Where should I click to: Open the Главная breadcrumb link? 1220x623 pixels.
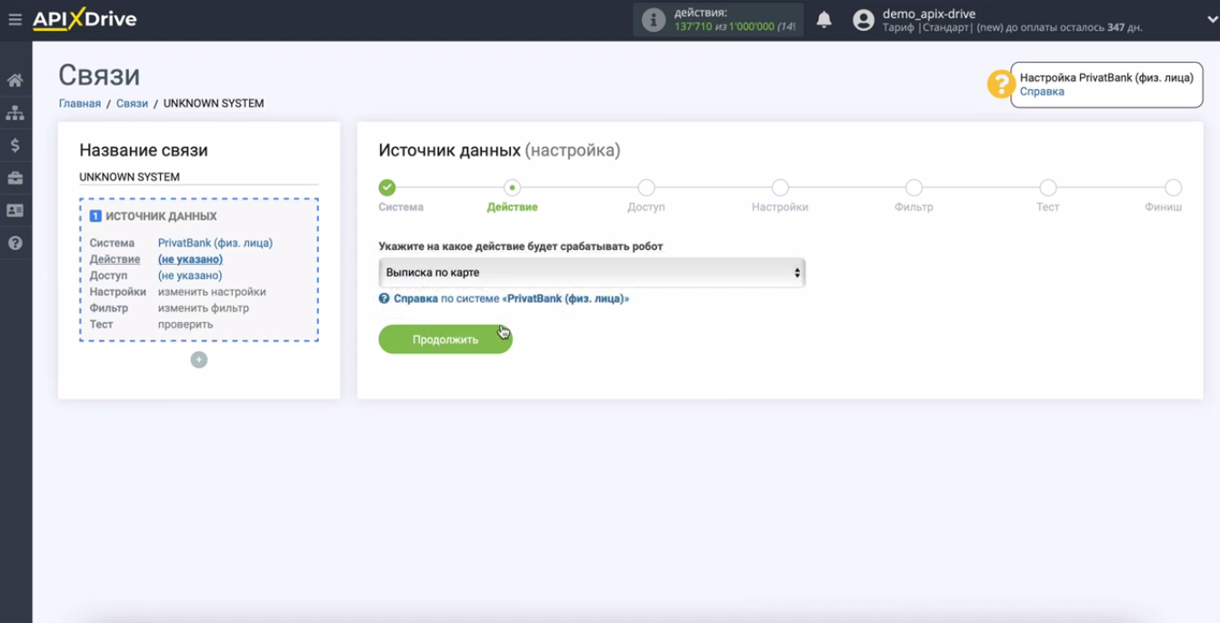(x=80, y=104)
